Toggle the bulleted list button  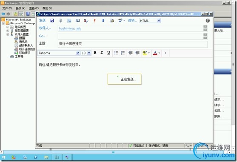click(116, 53)
